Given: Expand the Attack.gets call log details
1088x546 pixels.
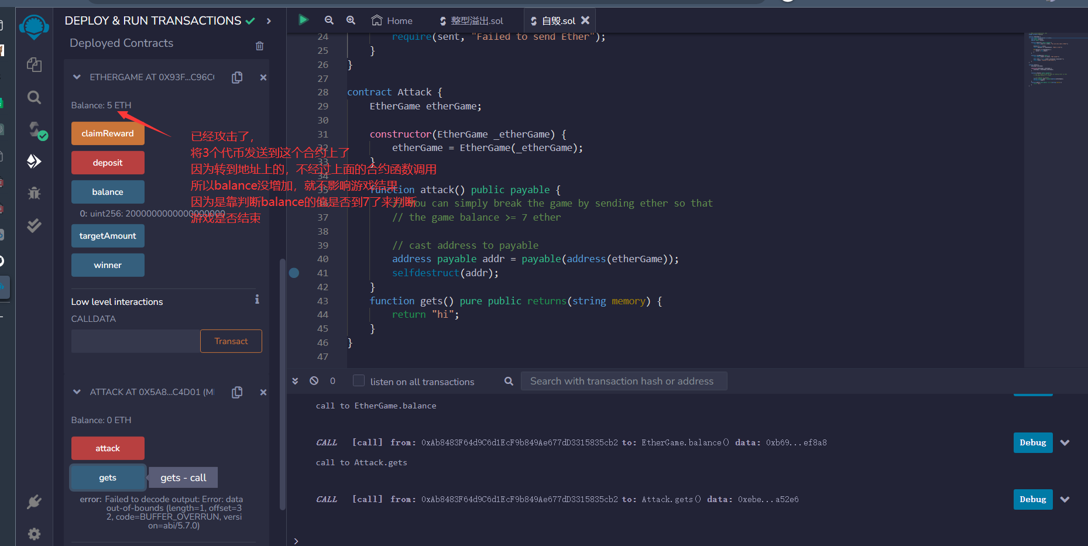Looking at the screenshot, I should tap(1065, 499).
